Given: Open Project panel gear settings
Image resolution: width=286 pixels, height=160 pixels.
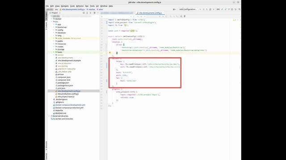Looking at the screenshot, I should coord(94,13).
